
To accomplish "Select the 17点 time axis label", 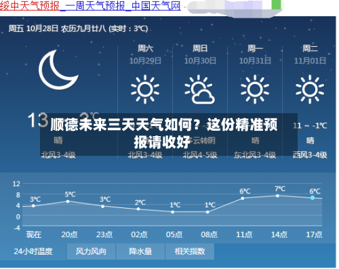I will point(314,234).
